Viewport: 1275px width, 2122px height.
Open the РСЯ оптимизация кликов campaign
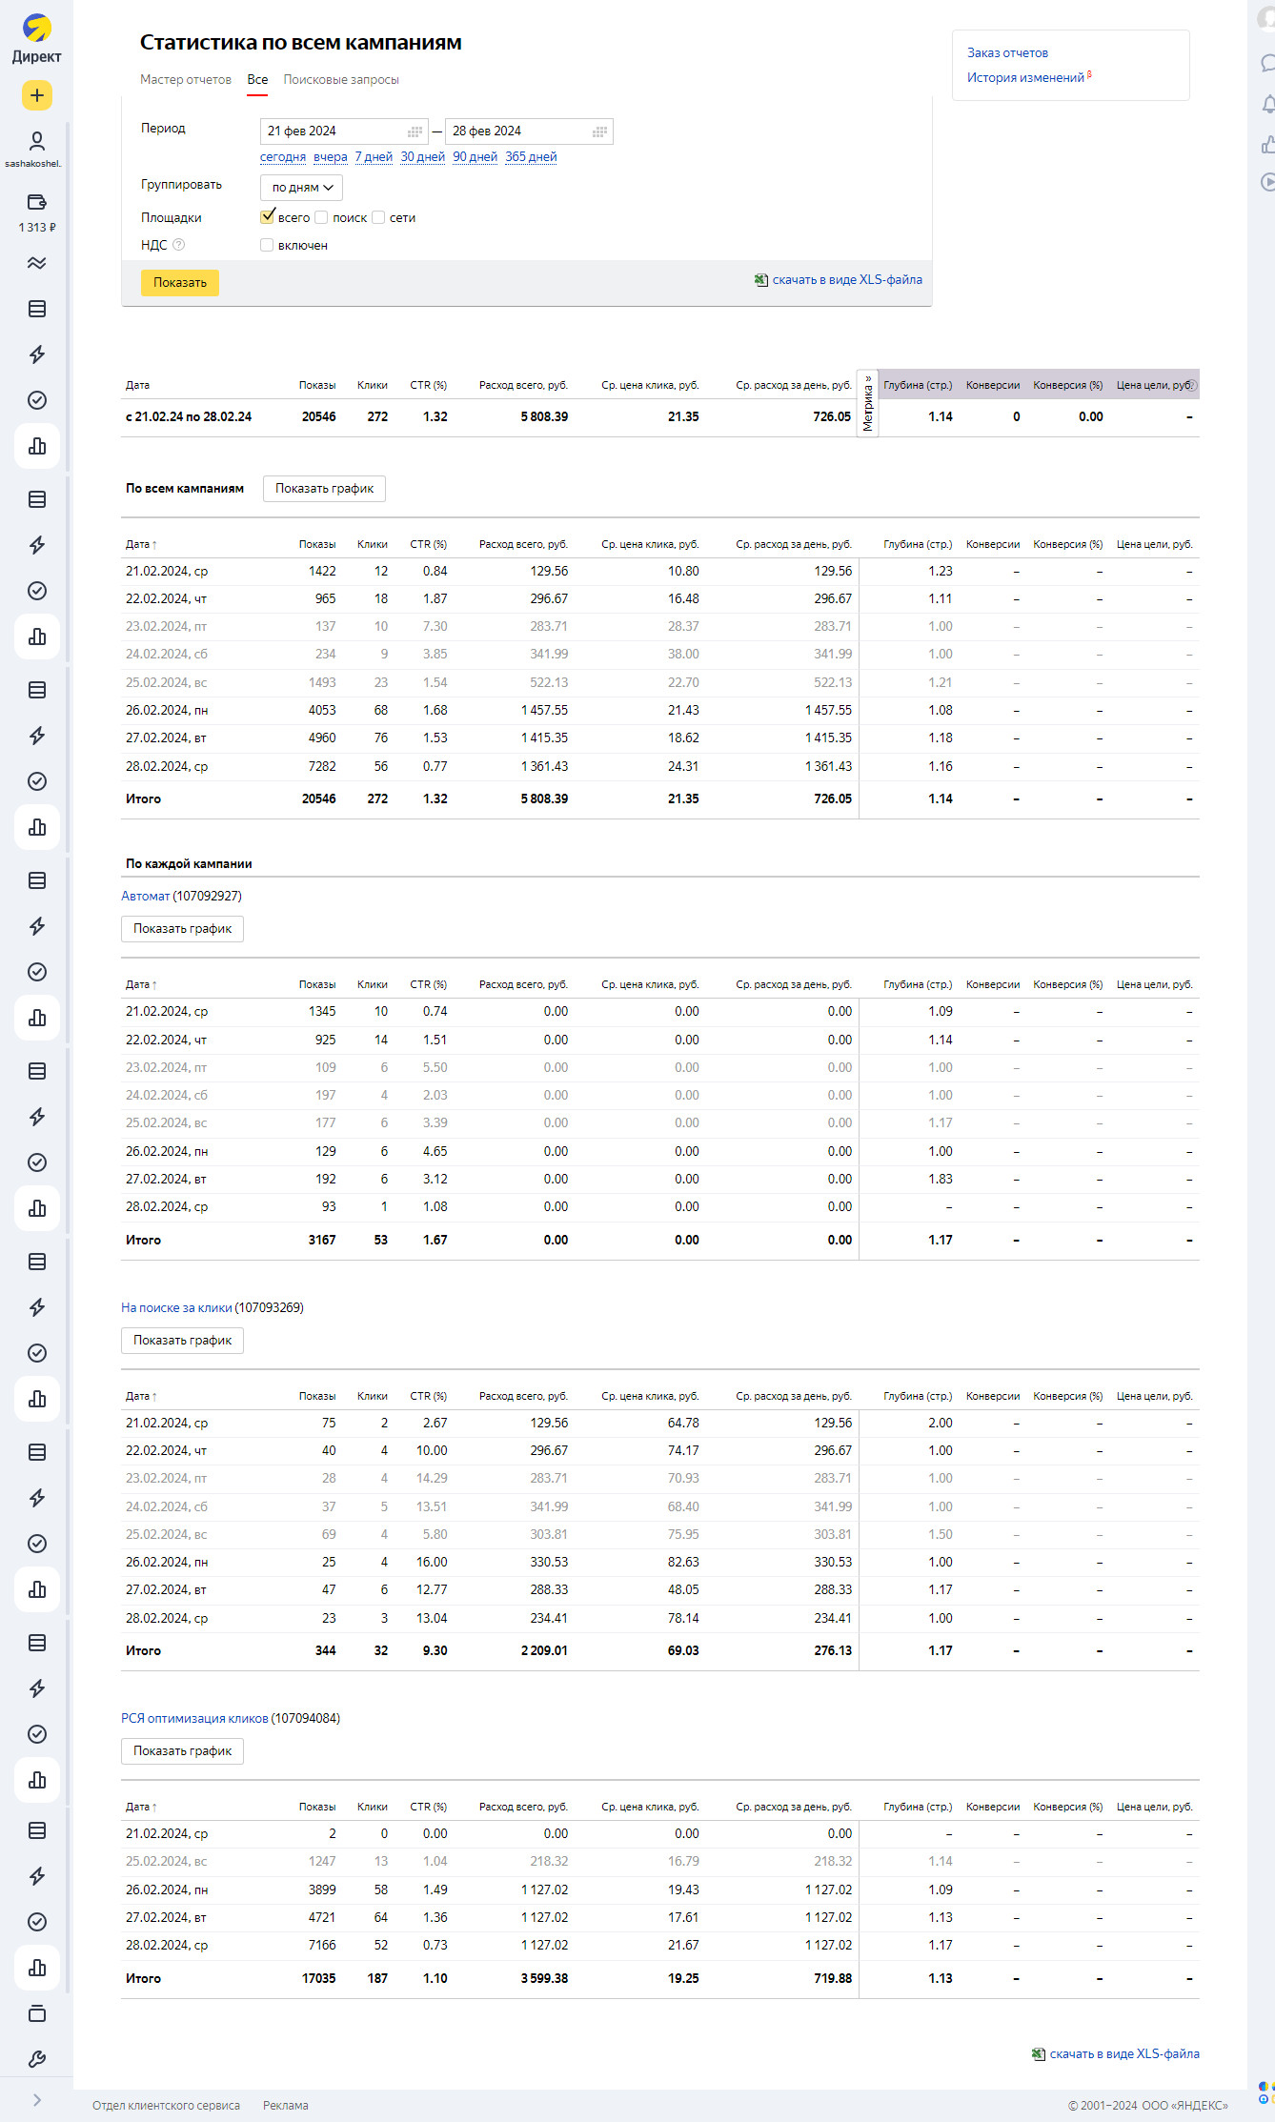(194, 1719)
